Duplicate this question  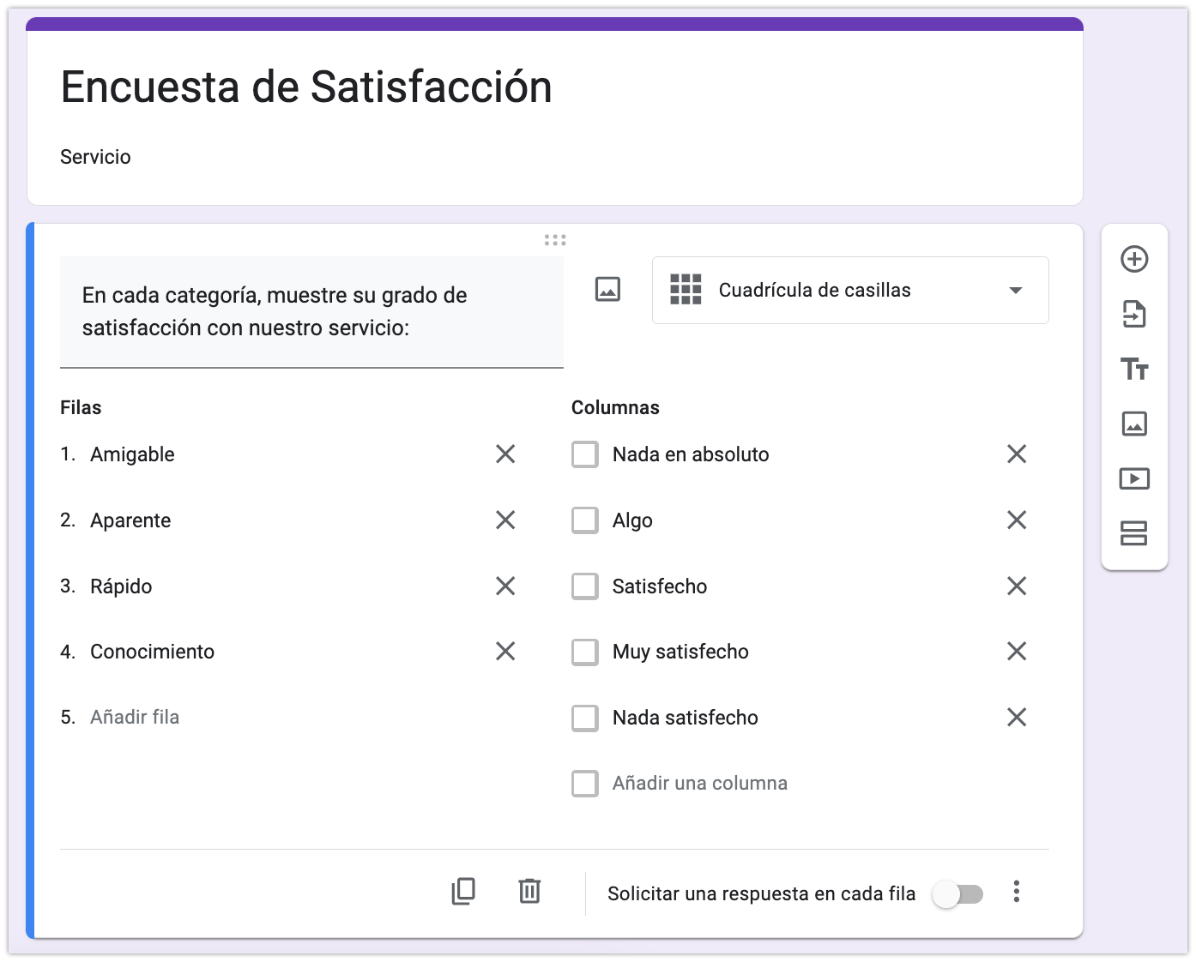click(463, 892)
